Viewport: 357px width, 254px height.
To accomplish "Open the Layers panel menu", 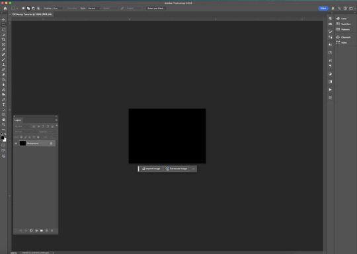I will (x=56, y=120).
